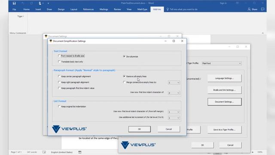The width and height of the screenshot is (275, 155).
Task: Switch to the Layout ribbon tab
Action: (x=74, y=9)
